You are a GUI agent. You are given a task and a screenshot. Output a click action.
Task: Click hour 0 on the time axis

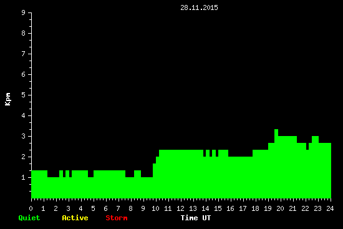[x=31, y=208]
